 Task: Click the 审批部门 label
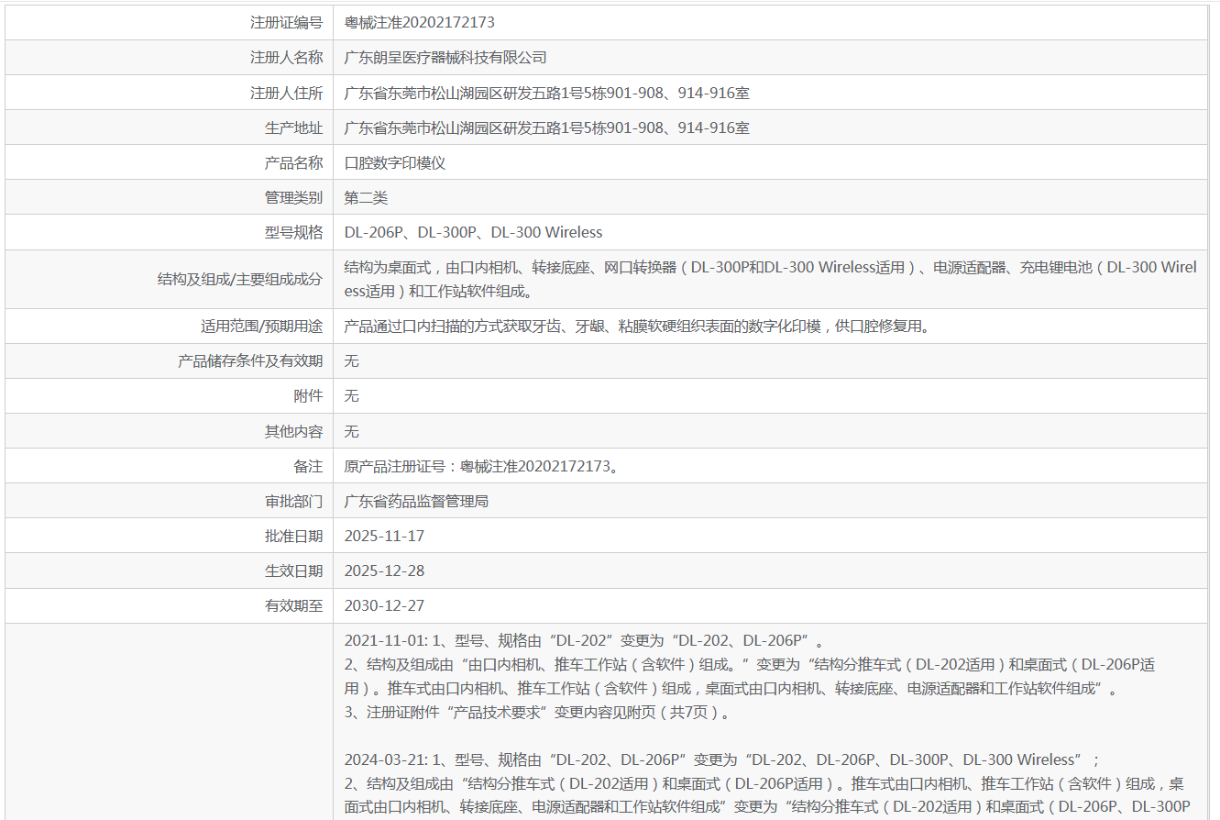point(293,501)
